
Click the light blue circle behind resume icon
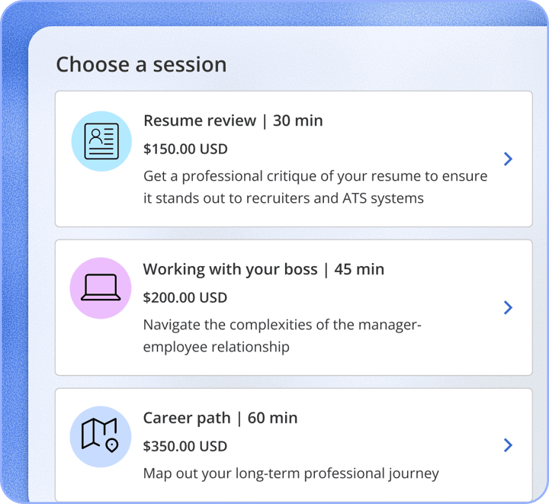click(x=101, y=141)
